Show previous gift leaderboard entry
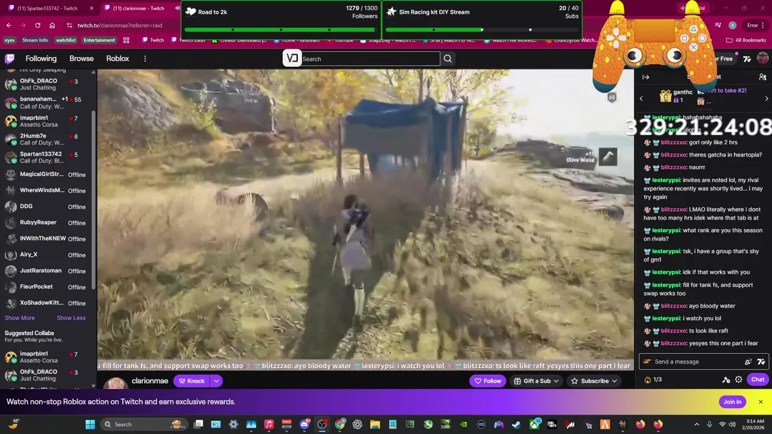The width and height of the screenshot is (772, 434). pos(641,98)
